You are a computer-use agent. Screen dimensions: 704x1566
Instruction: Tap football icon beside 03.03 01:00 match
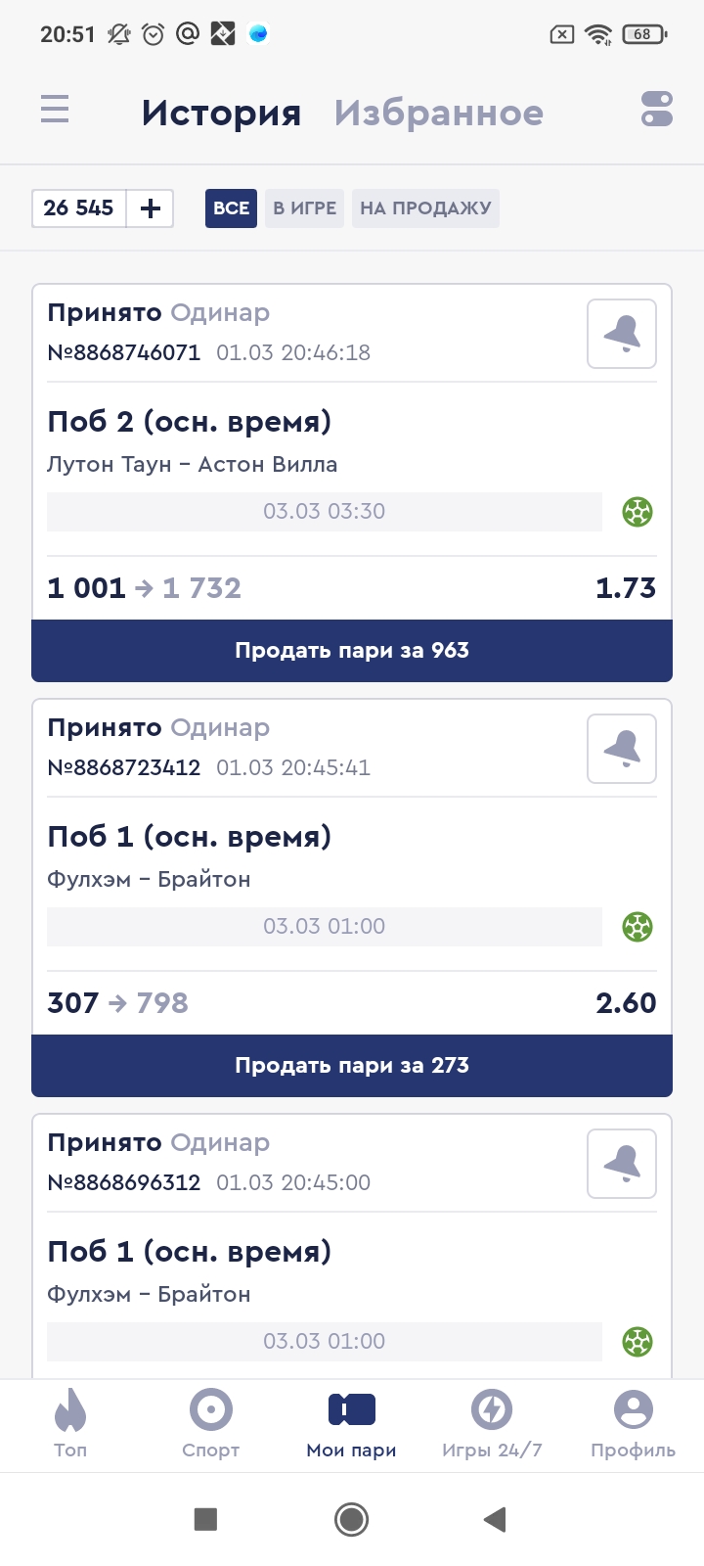click(638, 927)
